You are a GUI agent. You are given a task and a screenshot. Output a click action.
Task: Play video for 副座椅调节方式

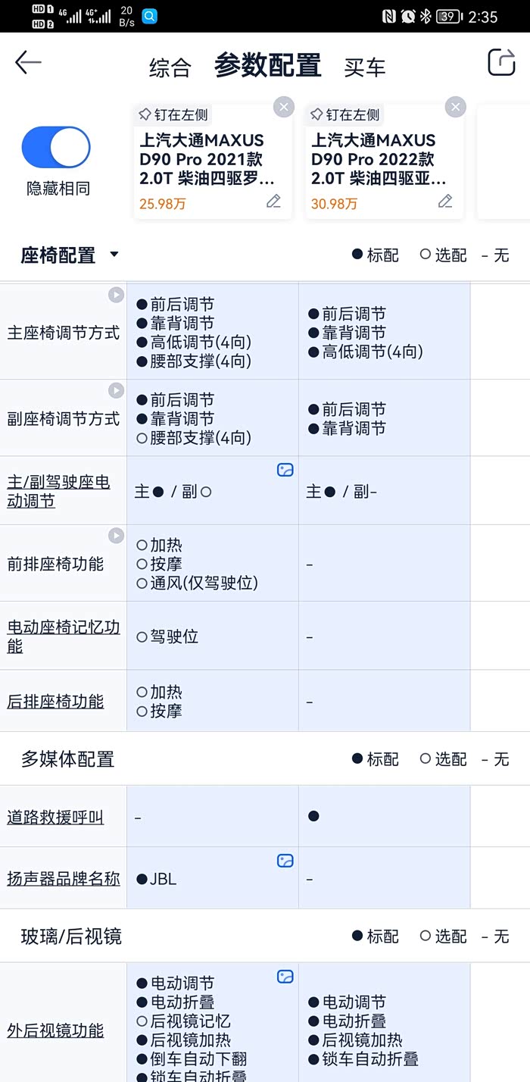(x=115, y=390)
